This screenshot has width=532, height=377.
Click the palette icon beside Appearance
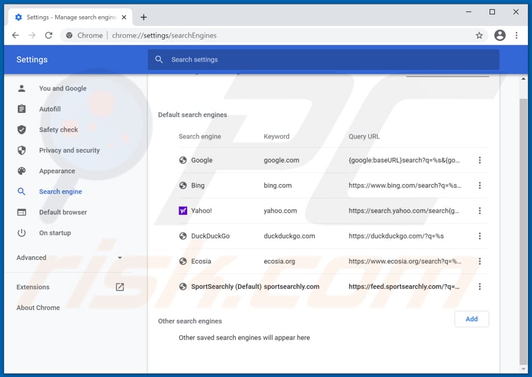click(22, 171)
